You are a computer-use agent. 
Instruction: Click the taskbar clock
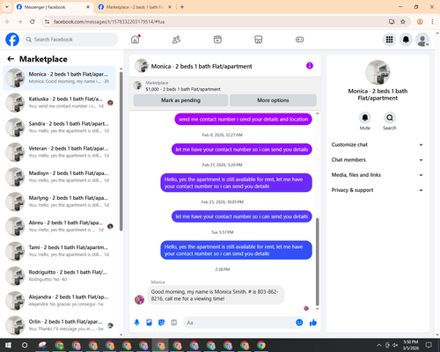[411, 345]
